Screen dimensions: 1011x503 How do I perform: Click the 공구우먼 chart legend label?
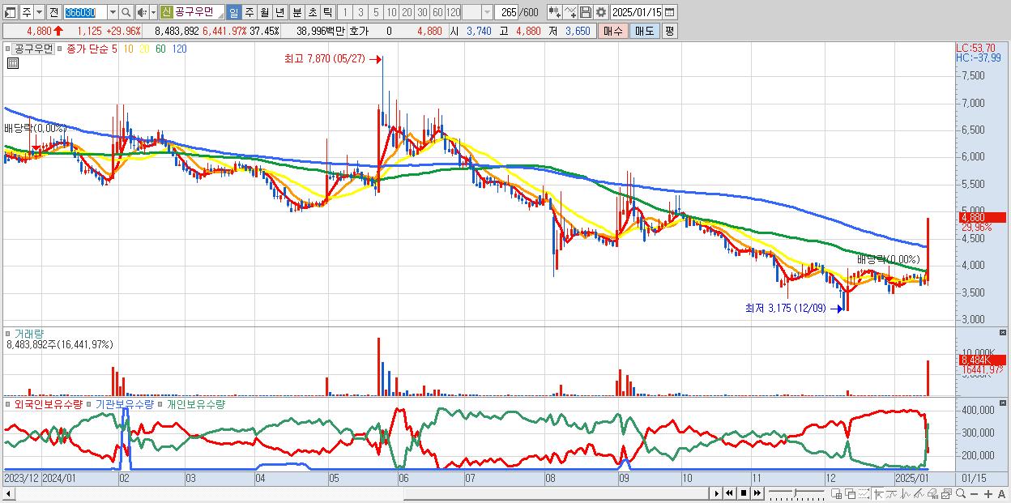tap(33, 49)
